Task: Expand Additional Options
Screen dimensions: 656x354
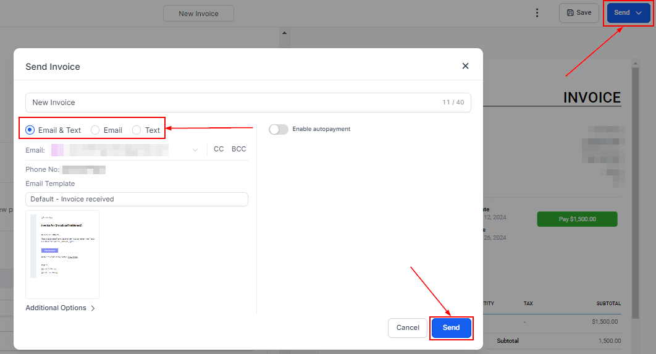Action: [x=61, y=308]
